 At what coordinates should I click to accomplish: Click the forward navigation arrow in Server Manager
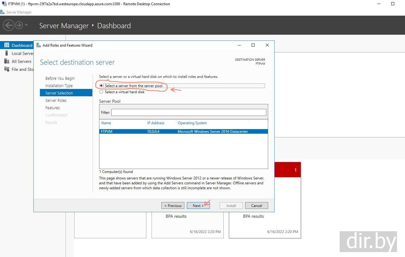coord(19,25)
